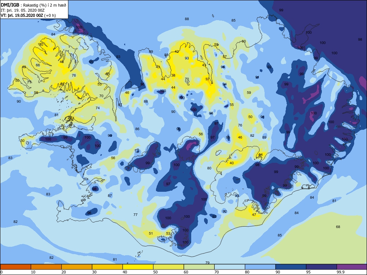Click the light blue 80–90 legend swatch

[x=260, y=267]
